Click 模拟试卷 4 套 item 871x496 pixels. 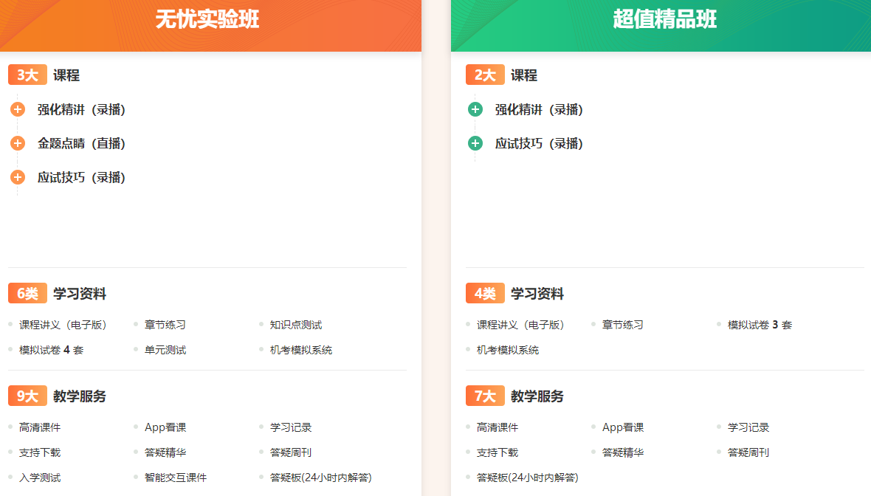tap(49, 350)
